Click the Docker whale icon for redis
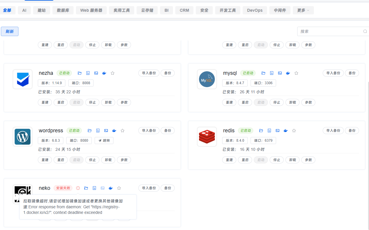The image size is (369, 230). (x=285, y=131)
